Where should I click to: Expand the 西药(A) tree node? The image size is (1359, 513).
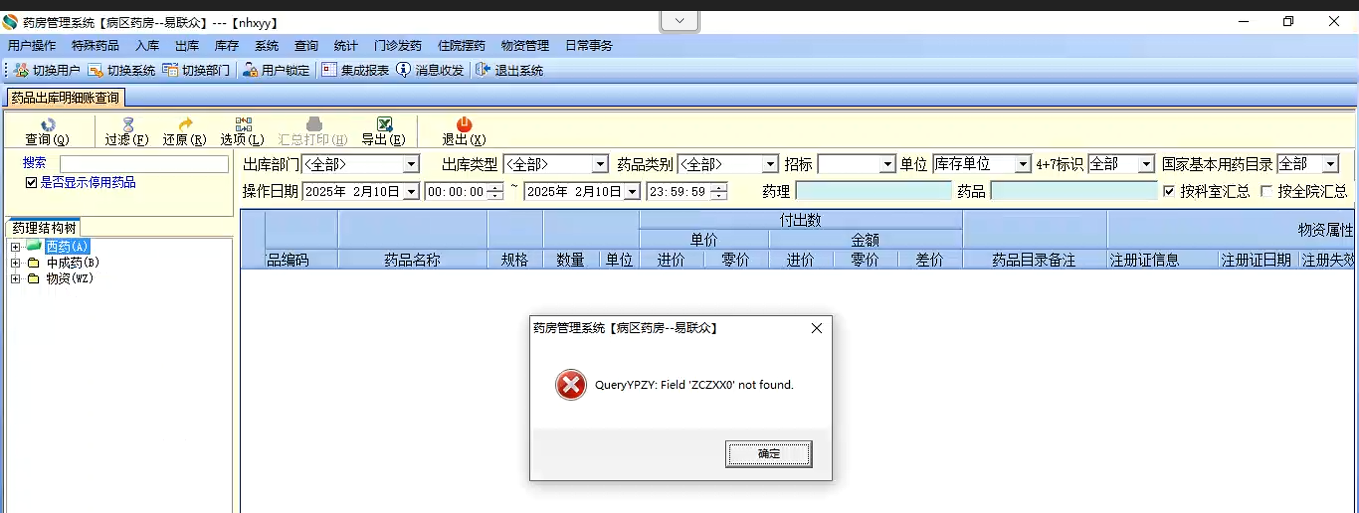coord(15,247)
